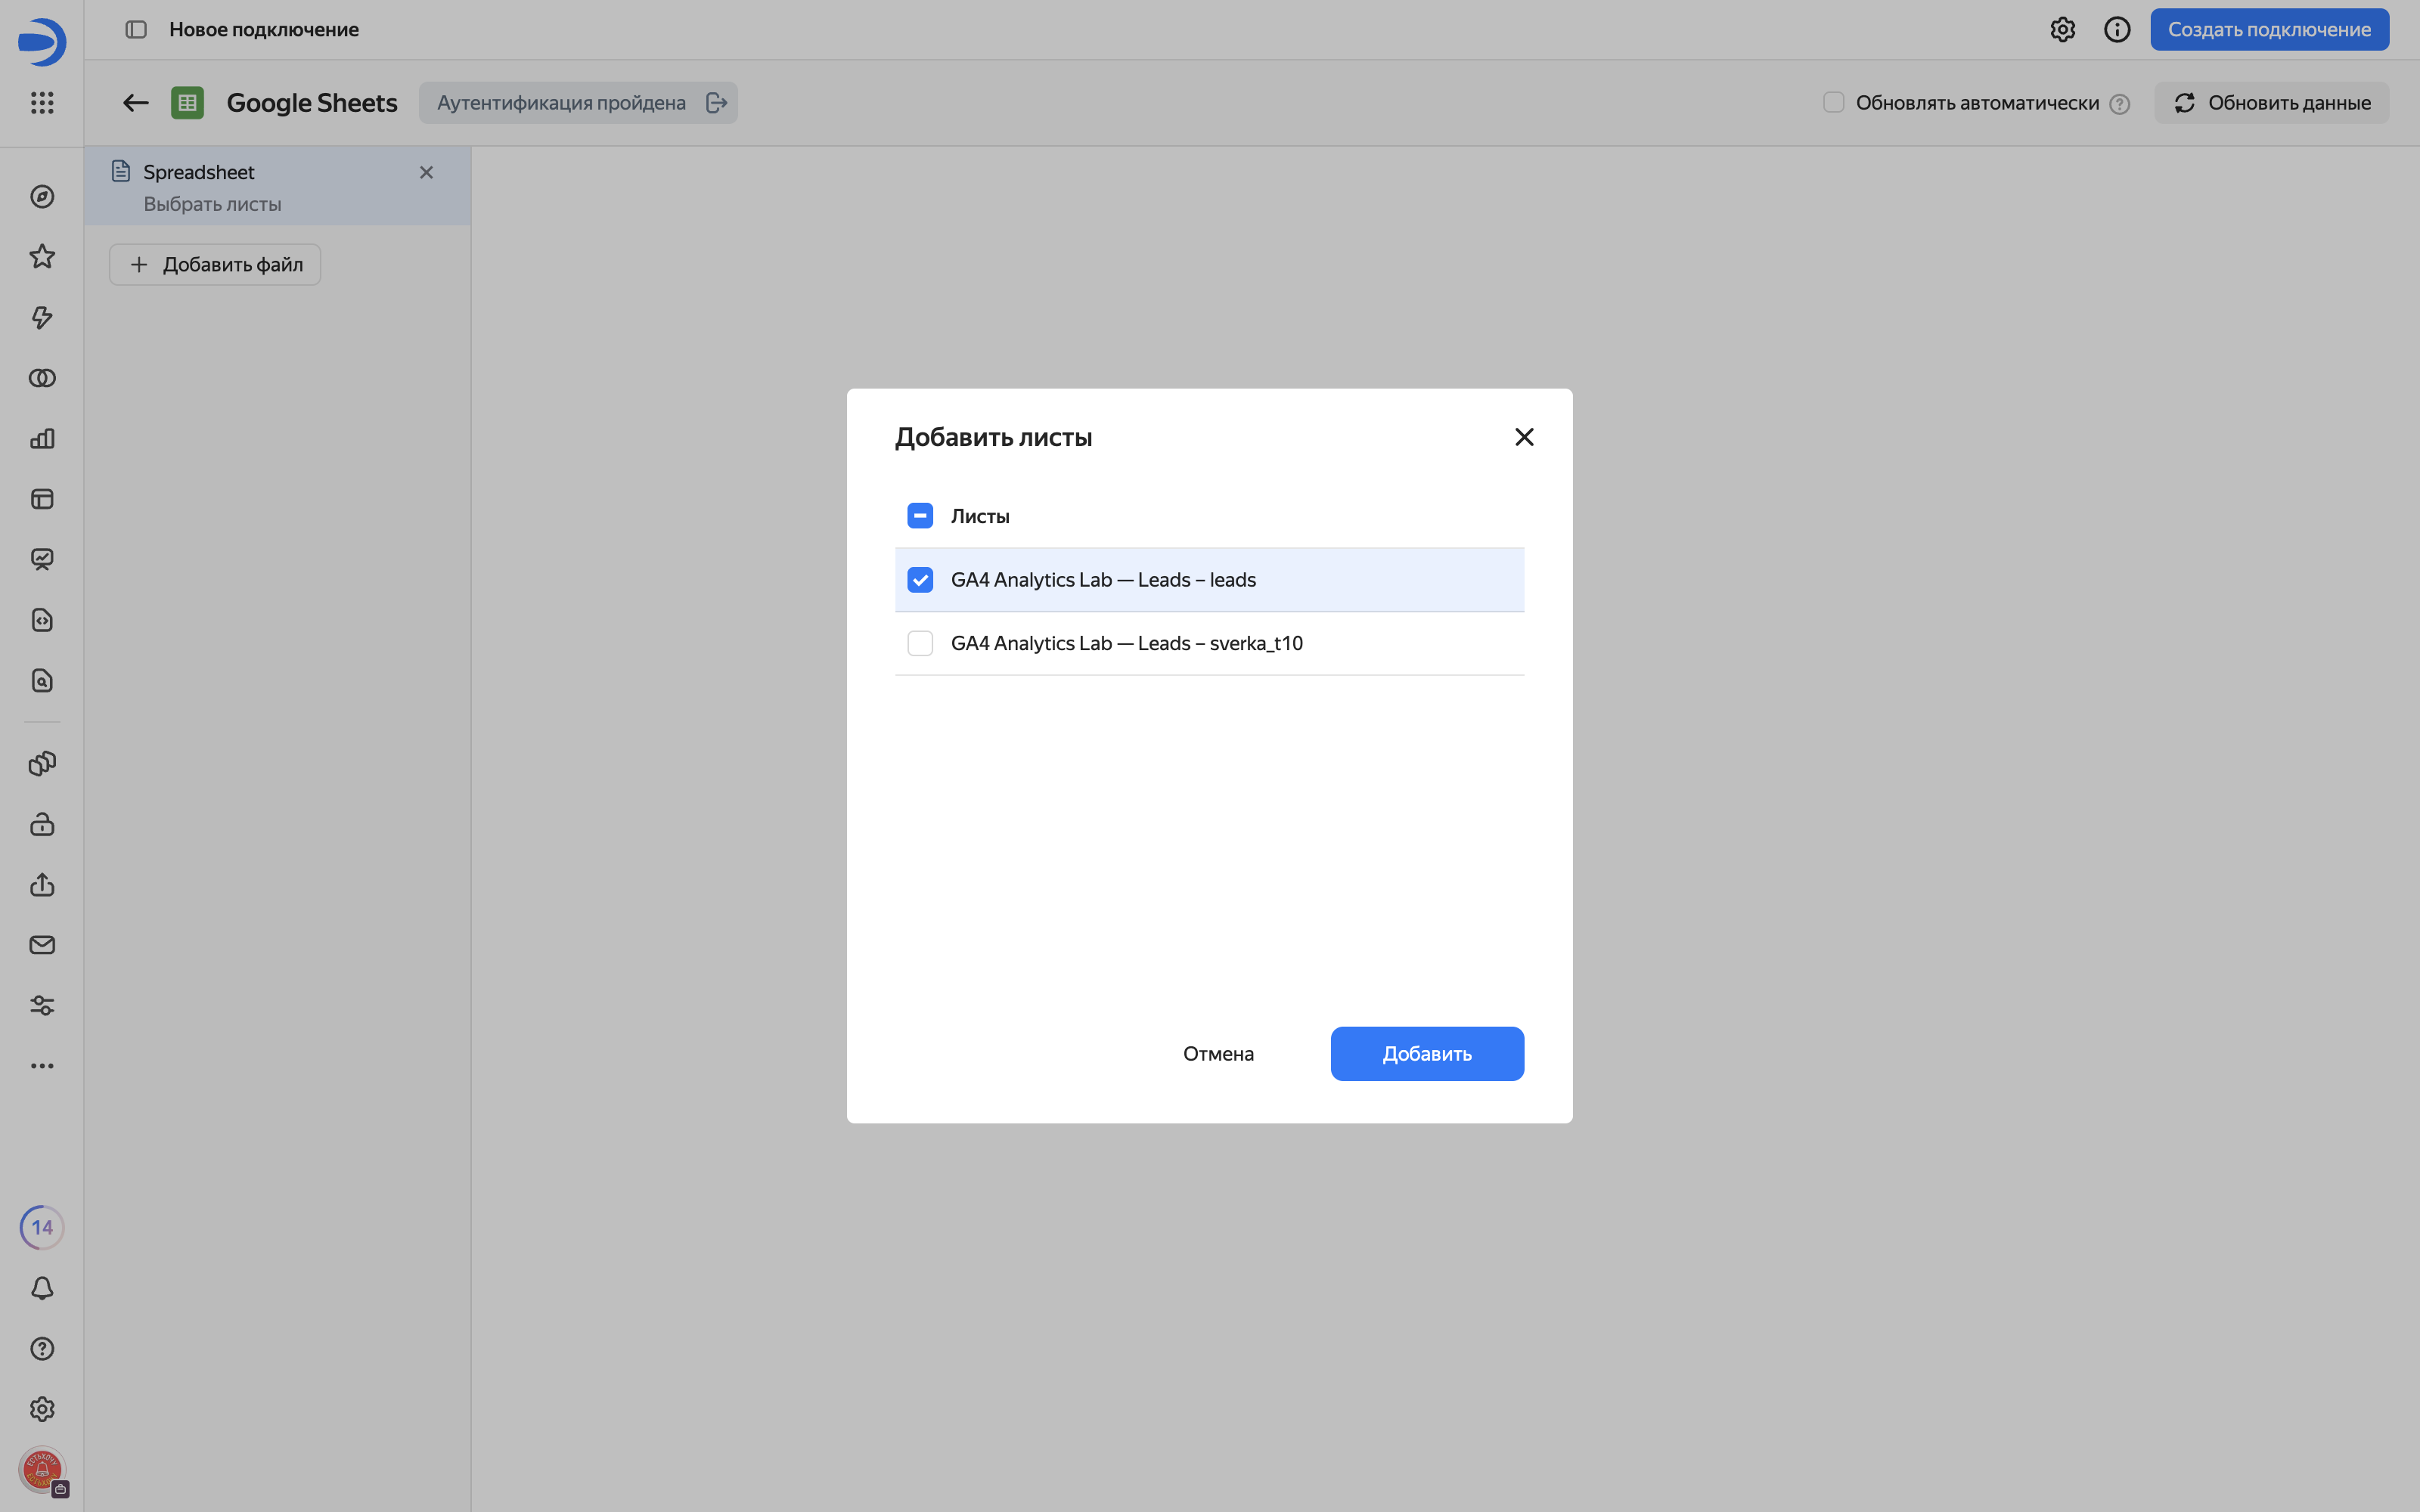Click Добавить файл button
Image resolution: width=2420 pixels, height=1512 pixels.
pyautogui.click(x=215, y=264)
